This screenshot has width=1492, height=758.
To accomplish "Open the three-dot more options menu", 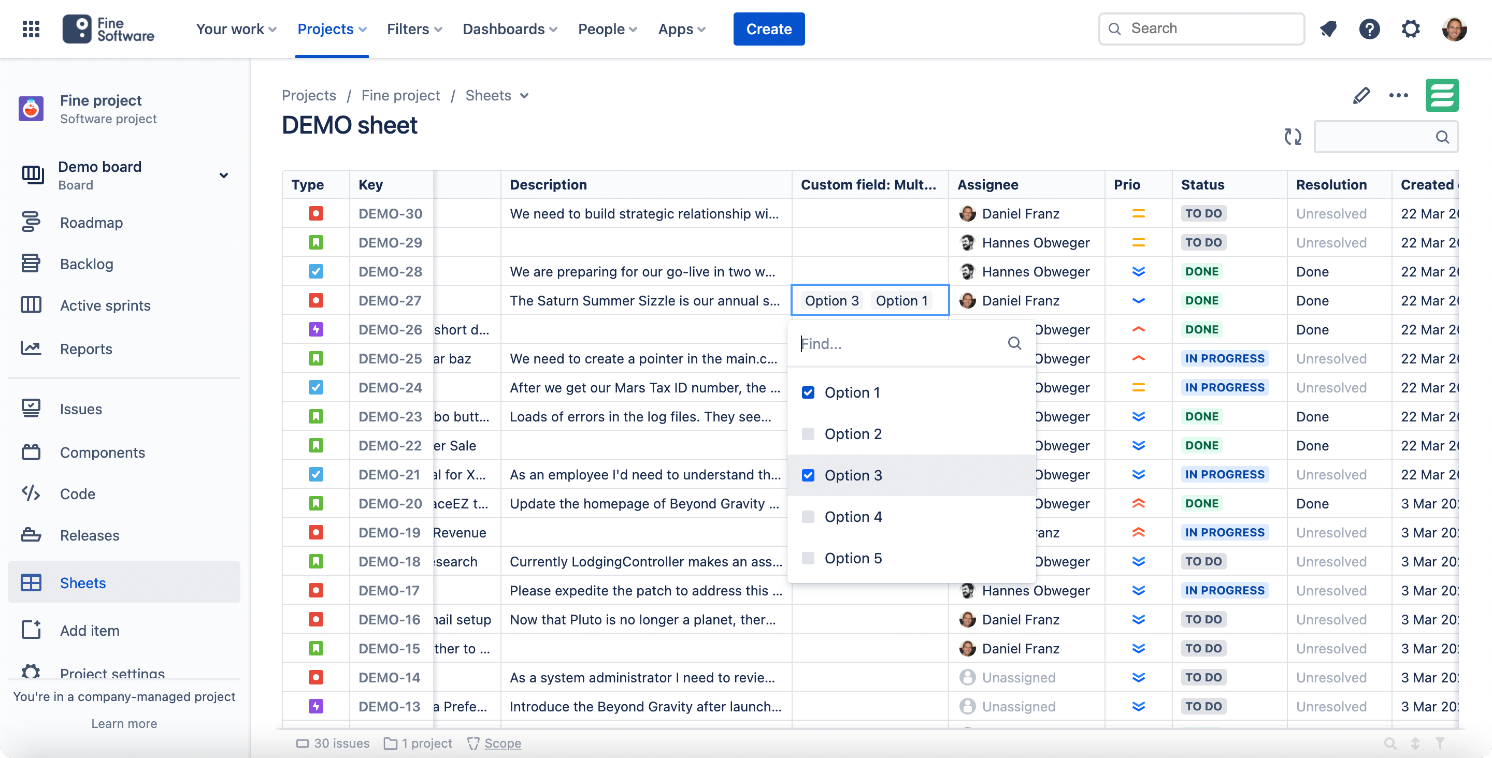I will tap(1399, 95).
